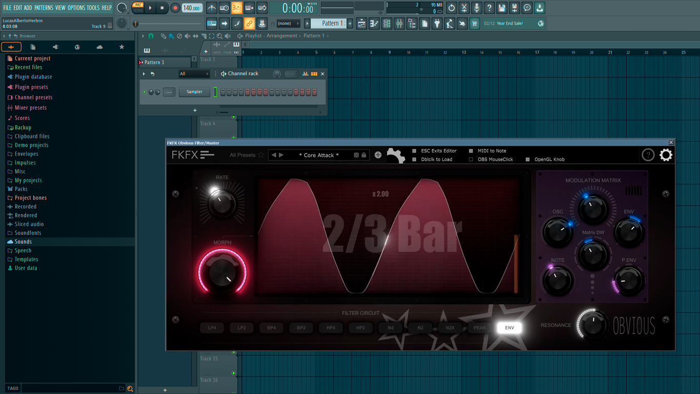The image size is (700, 394).
Task: Select the LP4 filter circuit button
Action: click(x=212, y=328)
